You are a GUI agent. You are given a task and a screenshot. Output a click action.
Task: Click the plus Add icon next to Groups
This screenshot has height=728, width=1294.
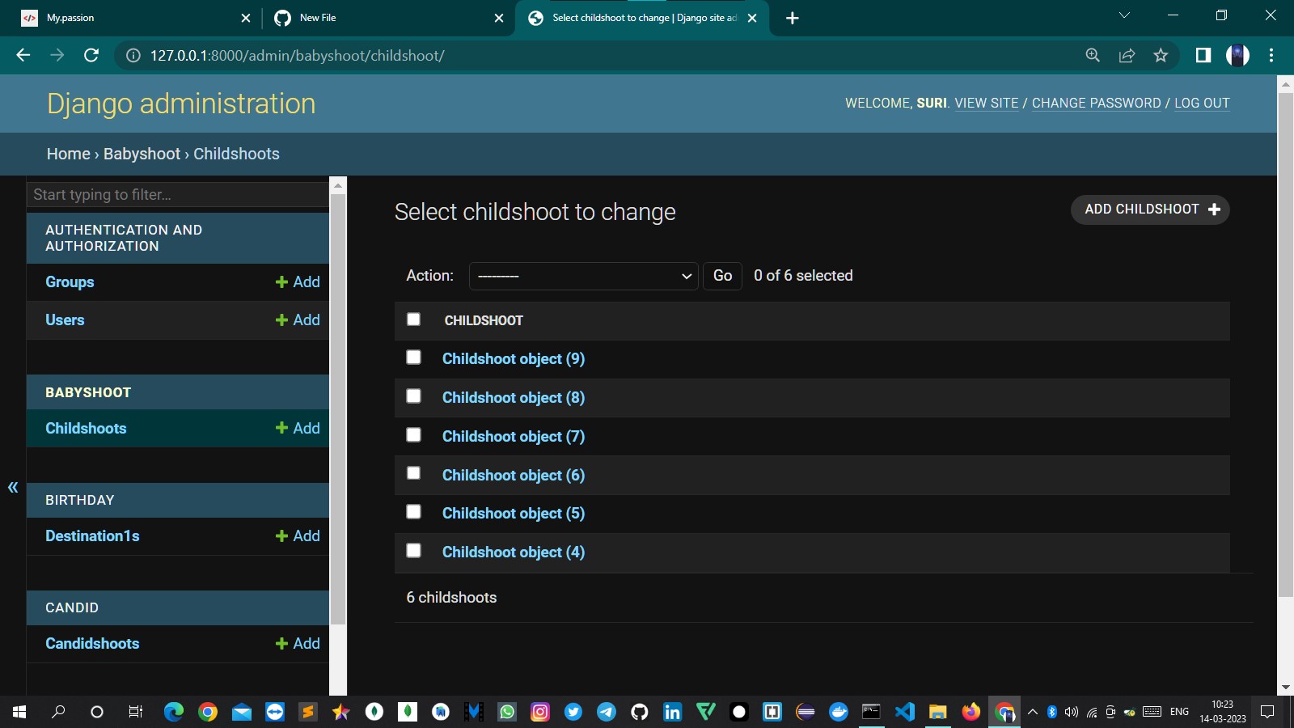281,282
